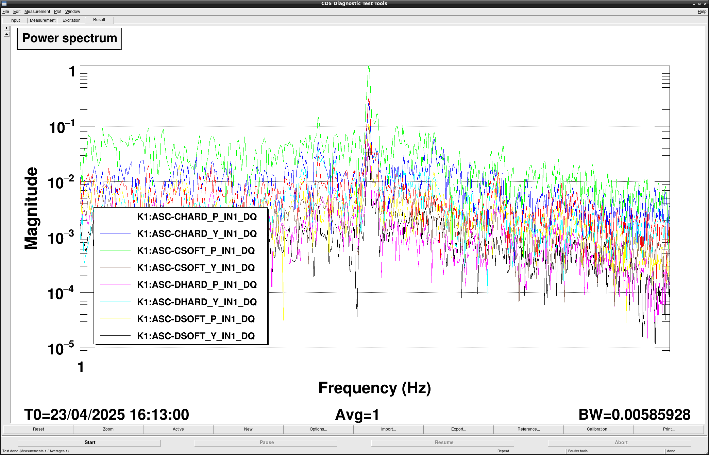Select the Result tab
709x455 pixels.
[x=99, y=20]
